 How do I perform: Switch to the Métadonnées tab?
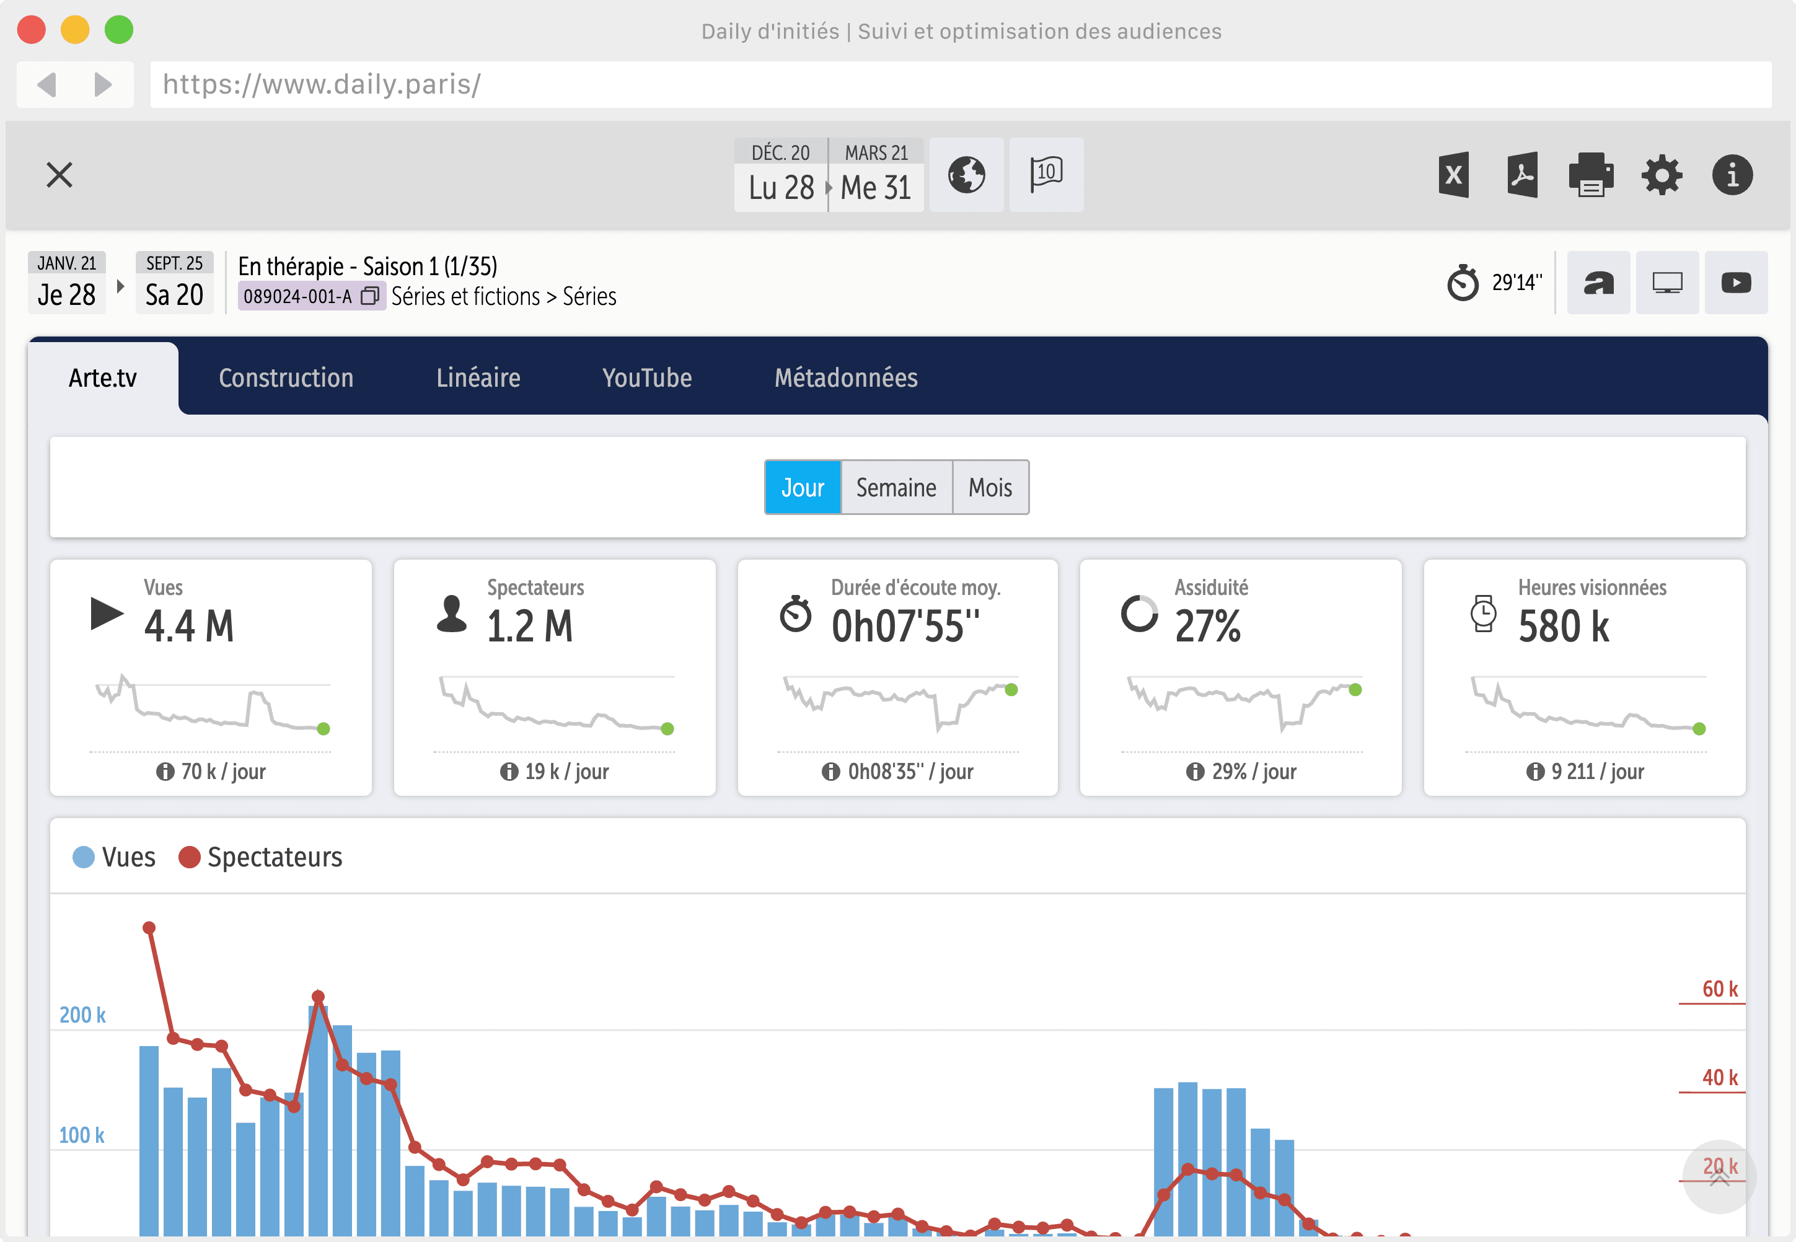[x=846, y=377]
